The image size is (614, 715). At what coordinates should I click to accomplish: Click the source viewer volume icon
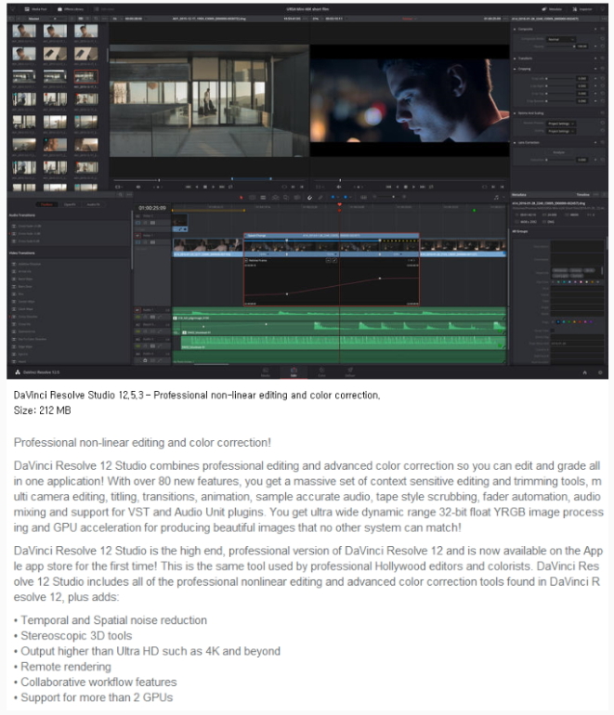138,187
